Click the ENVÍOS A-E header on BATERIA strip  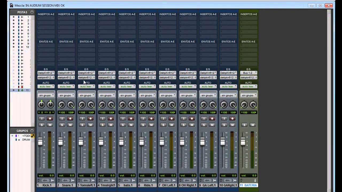tap(248, 42)
